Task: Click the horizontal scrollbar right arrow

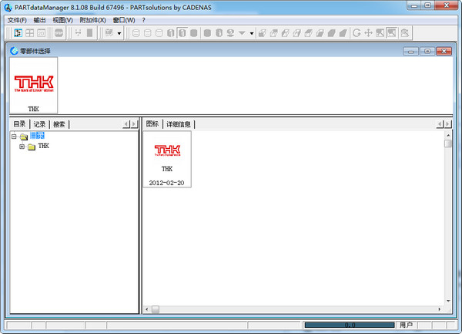Action: coord(440,309)
